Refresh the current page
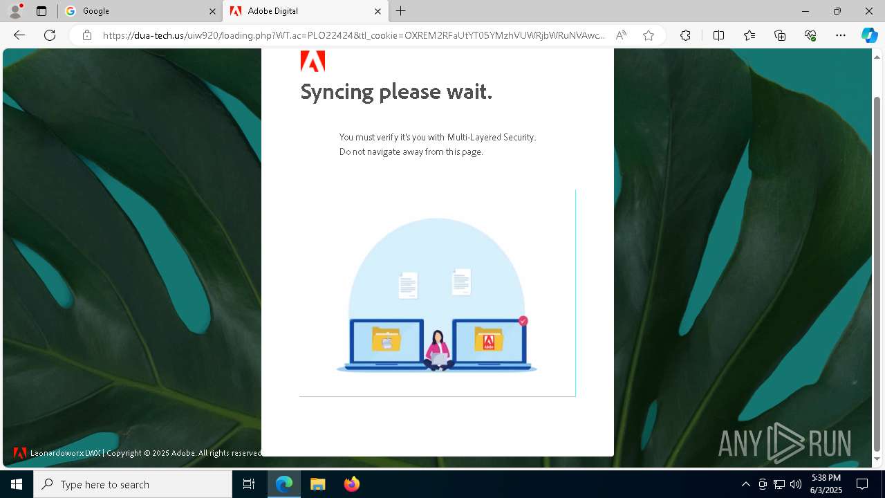Viewport: 885px width, 498px height. coord(50,35)
